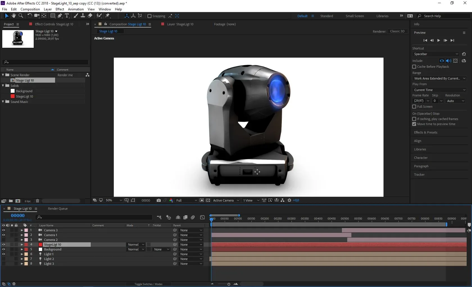The width and height of the screenshot is (472, 287).
Task: Hide the Camera 3 layer
Action: [x=4, y=230]
